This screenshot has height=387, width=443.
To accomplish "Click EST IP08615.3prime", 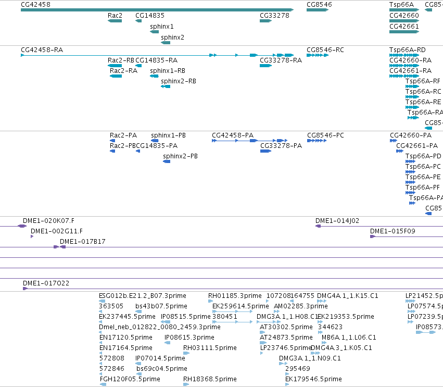I will pos(167,343).
